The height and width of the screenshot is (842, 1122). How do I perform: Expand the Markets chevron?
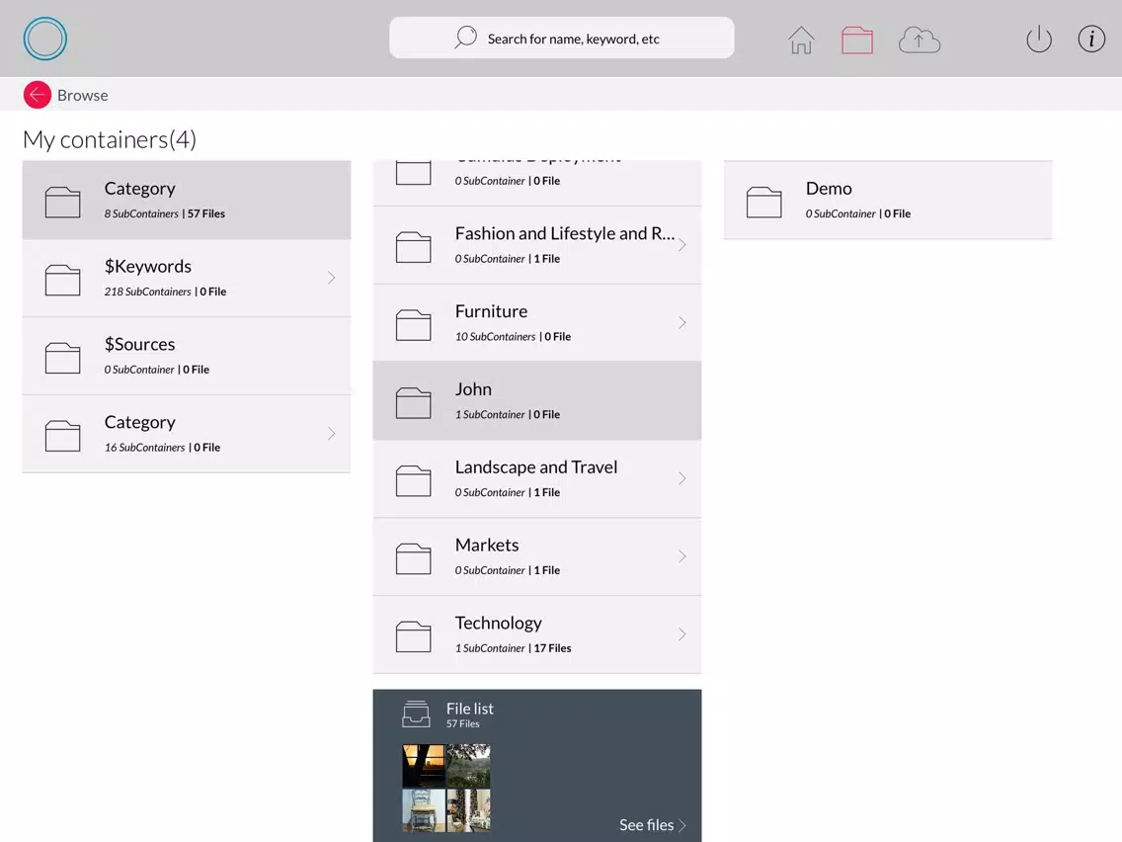(681, 556)
